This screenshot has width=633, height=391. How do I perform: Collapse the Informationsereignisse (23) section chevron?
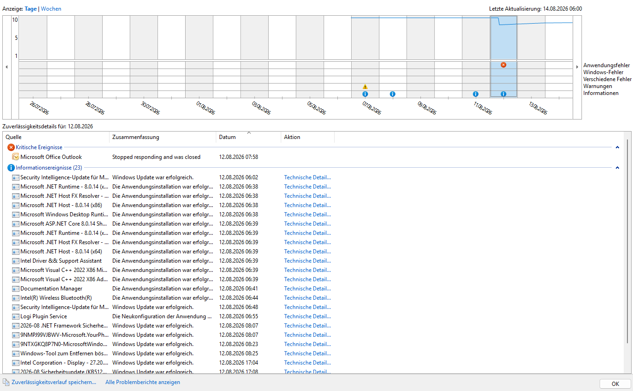point(617,168)
